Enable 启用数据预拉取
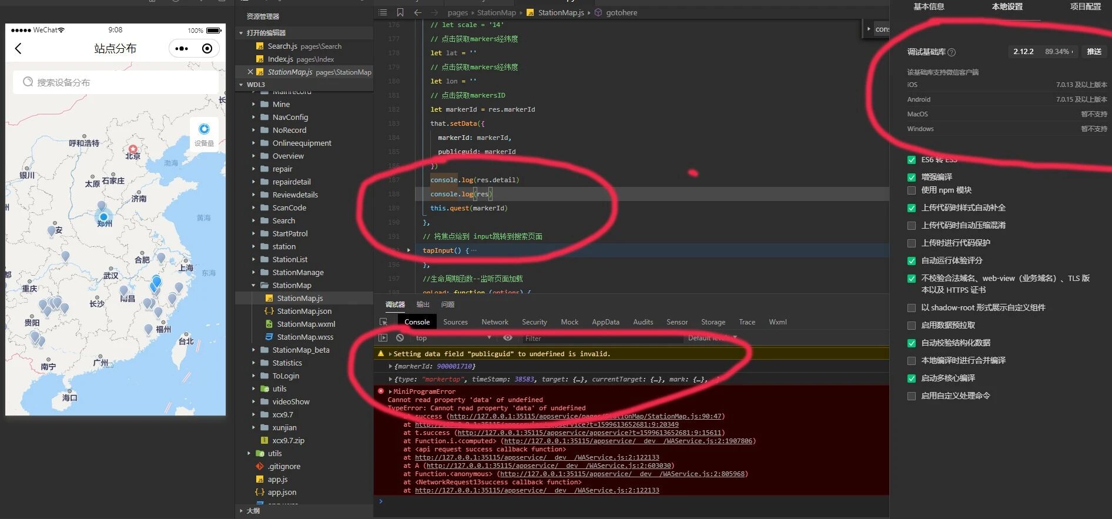 tap(912, 326)
